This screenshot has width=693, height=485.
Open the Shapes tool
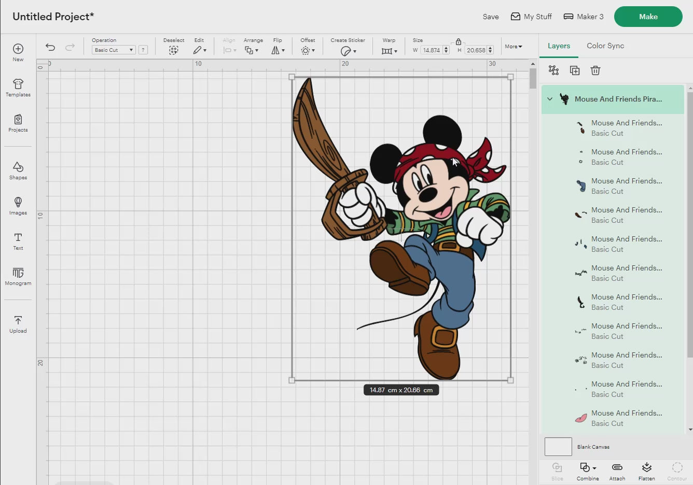tap(18, 170)
